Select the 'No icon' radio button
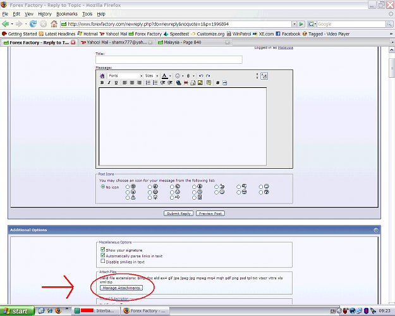The image size is (395, 316). click(x=103, y=186)
